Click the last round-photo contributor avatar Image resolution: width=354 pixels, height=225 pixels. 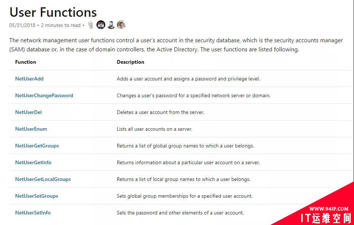121,25
